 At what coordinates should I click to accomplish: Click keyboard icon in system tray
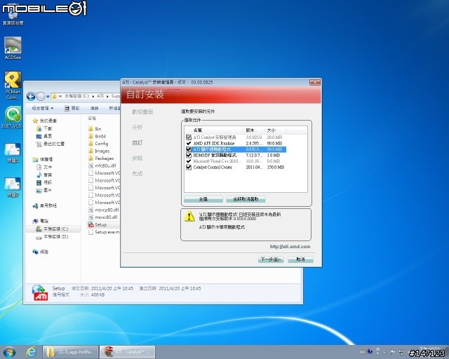362,352
